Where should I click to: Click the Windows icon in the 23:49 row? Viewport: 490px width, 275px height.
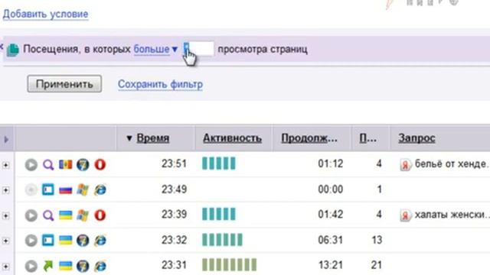click(x=83, y=189)
